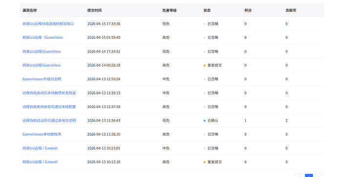This screenshot has height=177, width=337.
Task: Click the 已忽略 status in the 17:33:36 row
Action: click(x=213, y=24)
